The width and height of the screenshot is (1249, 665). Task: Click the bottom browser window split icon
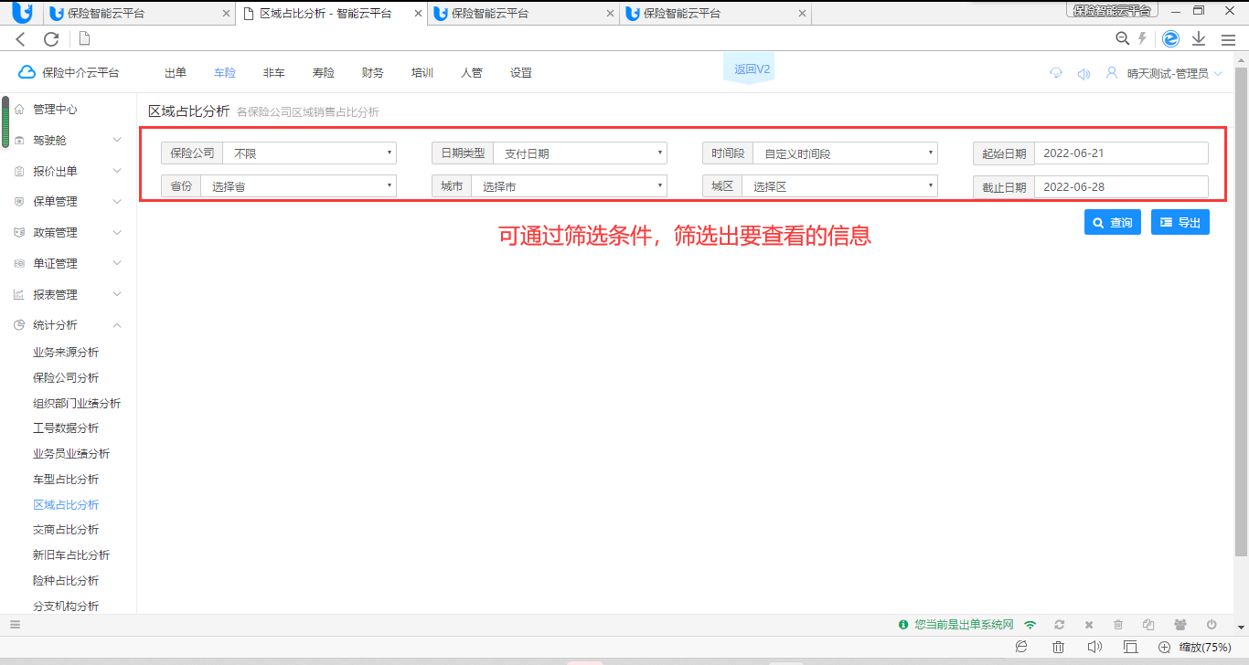[1130, 647]
